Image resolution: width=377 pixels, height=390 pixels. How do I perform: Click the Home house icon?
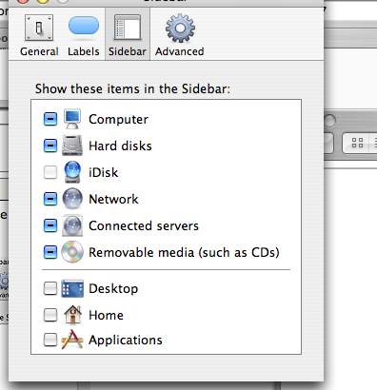pyautogui.click(x=72, y=315)
